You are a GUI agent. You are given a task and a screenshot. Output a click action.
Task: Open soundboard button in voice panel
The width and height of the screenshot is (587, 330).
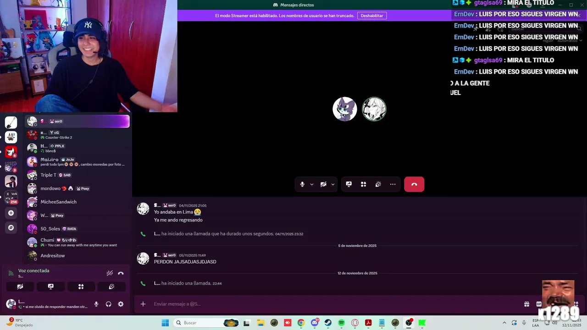coord(111,286)
